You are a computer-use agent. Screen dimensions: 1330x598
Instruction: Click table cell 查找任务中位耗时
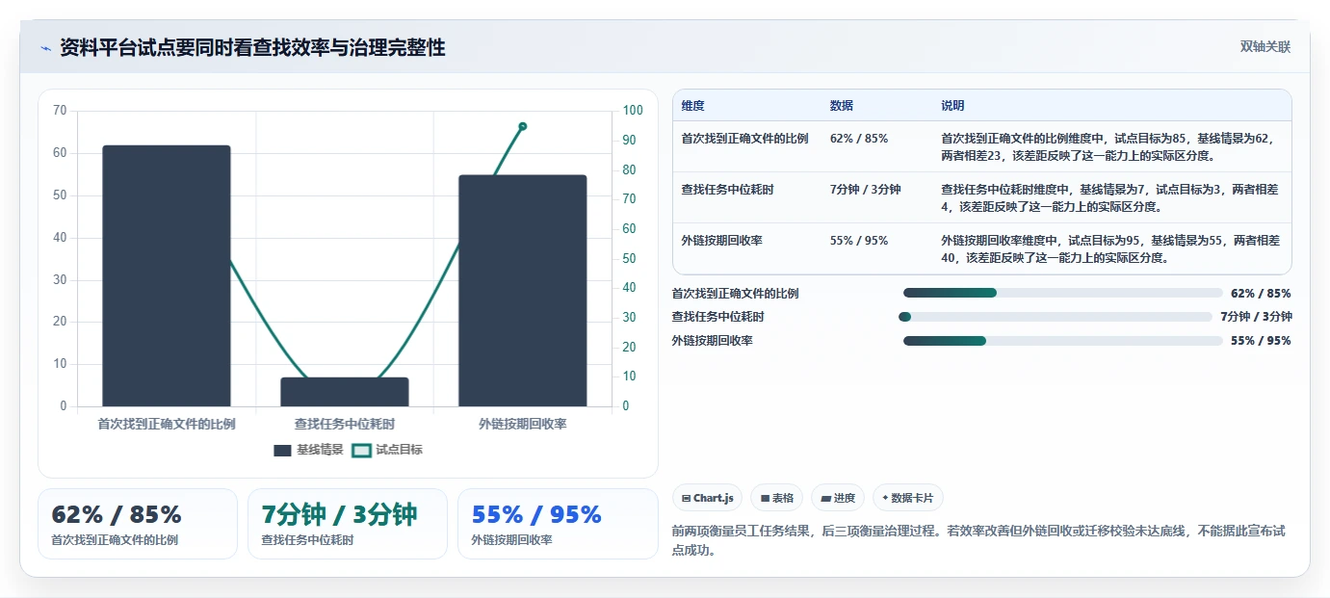coord(727,190)
